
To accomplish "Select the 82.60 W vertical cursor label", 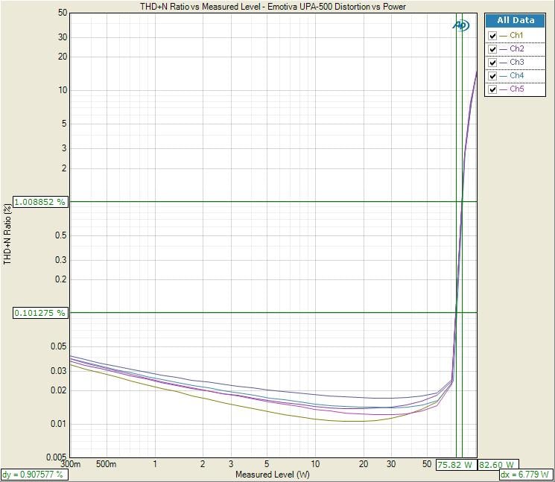I will coord(497,464).
